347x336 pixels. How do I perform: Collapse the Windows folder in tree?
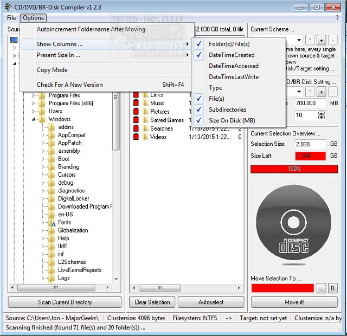(x=34, y=119)
